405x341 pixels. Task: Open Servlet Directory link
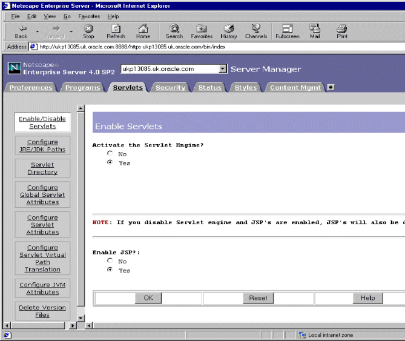click(x=42, y=168)
